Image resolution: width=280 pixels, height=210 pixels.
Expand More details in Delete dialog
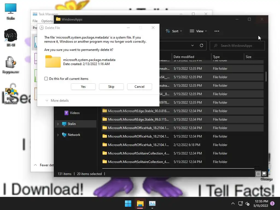tap(57, 101)
